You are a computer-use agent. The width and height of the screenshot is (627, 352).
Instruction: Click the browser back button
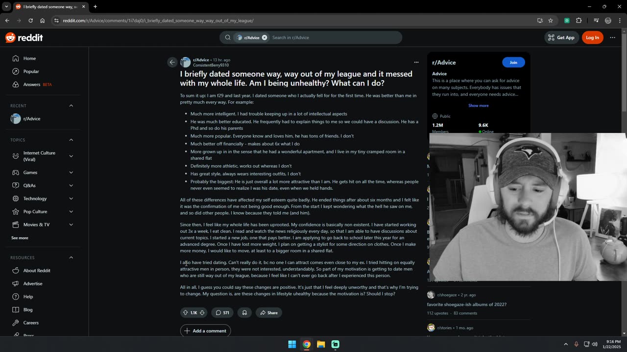[7, 21]
